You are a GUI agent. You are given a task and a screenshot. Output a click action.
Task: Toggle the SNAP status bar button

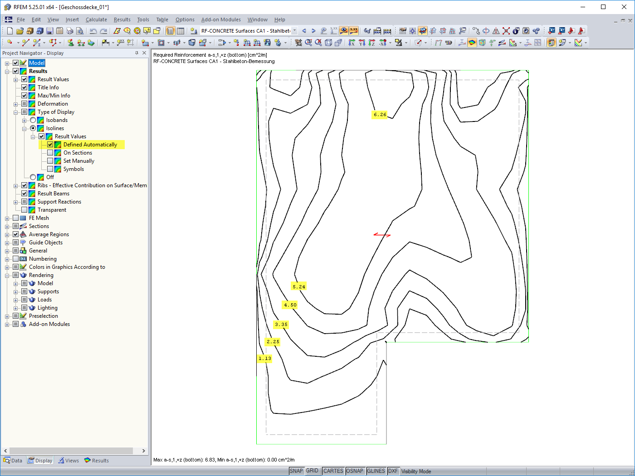pyautogui.click(x=296, y=471)
